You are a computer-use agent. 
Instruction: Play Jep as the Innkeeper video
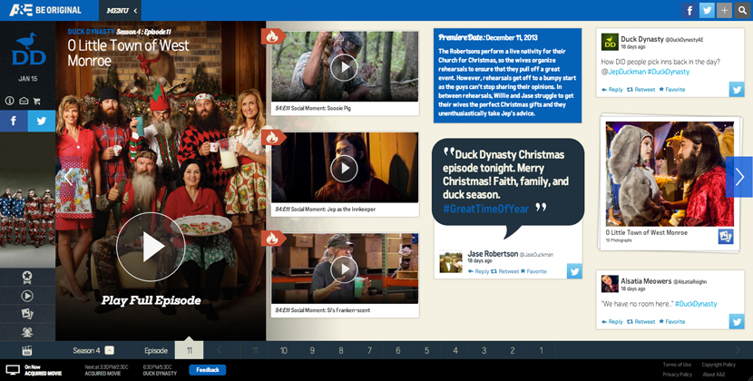coord(344,168)
